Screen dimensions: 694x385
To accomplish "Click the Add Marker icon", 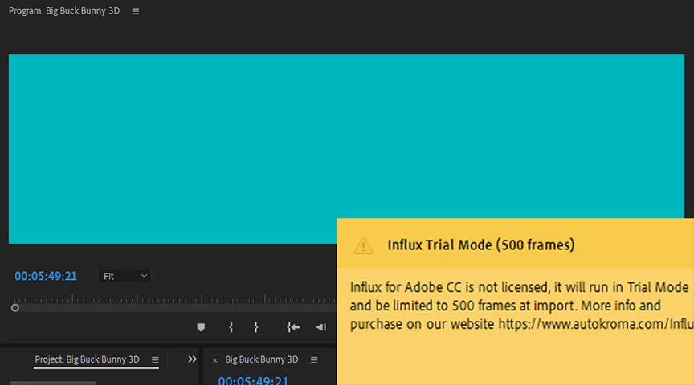I will (201, 327).
